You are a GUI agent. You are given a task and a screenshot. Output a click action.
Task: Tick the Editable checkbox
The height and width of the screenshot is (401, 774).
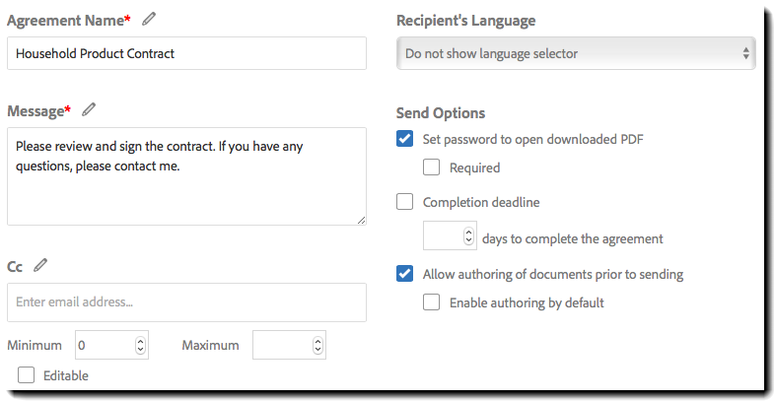tap(26, 374)
